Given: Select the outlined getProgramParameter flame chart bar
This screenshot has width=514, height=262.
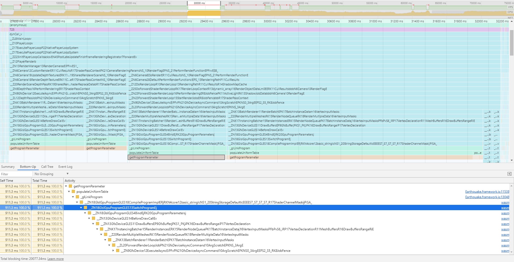Looking at the screenshot, I should click(176, 157).
